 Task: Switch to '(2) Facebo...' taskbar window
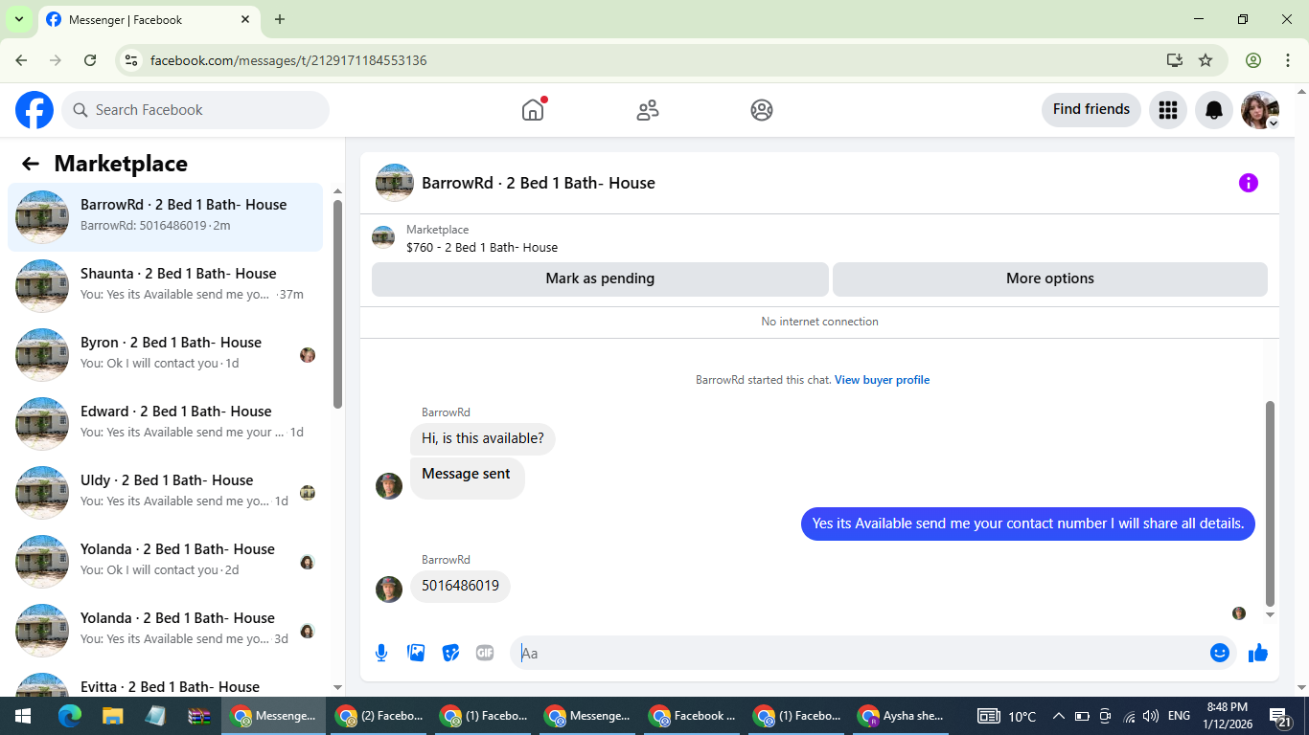pos(379,716)
